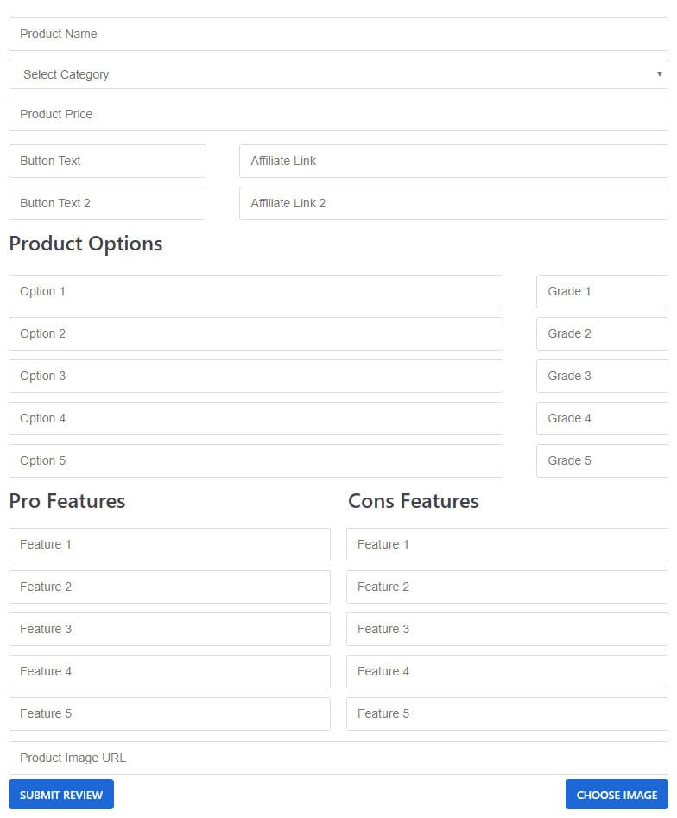Click the Product Name field
The width and height of the screenshot is (677, 818).
click(x=338, y=35)
